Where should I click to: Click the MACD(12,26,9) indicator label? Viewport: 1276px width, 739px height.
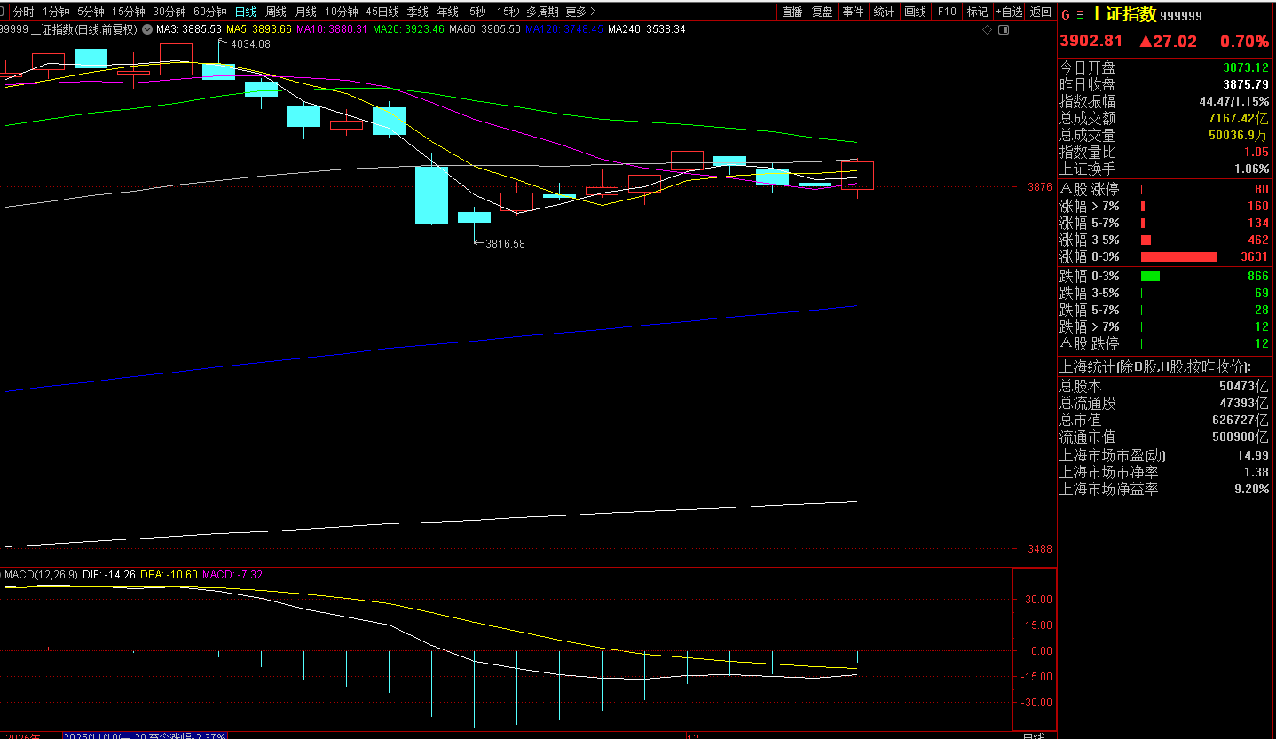pos(41,575)
